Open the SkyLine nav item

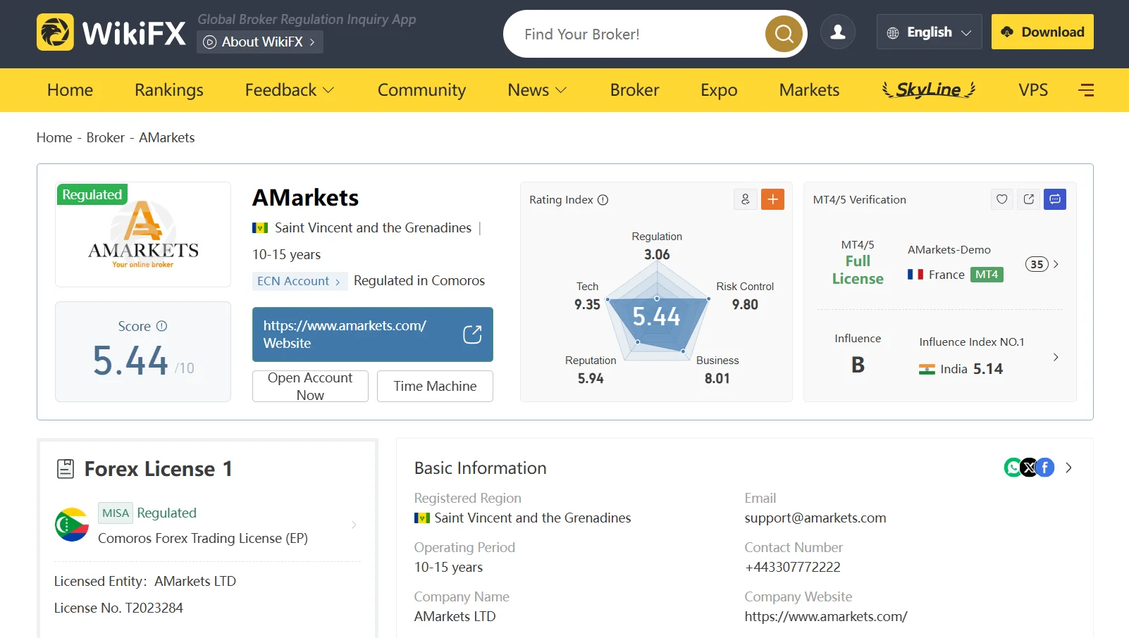coord(929,90)
